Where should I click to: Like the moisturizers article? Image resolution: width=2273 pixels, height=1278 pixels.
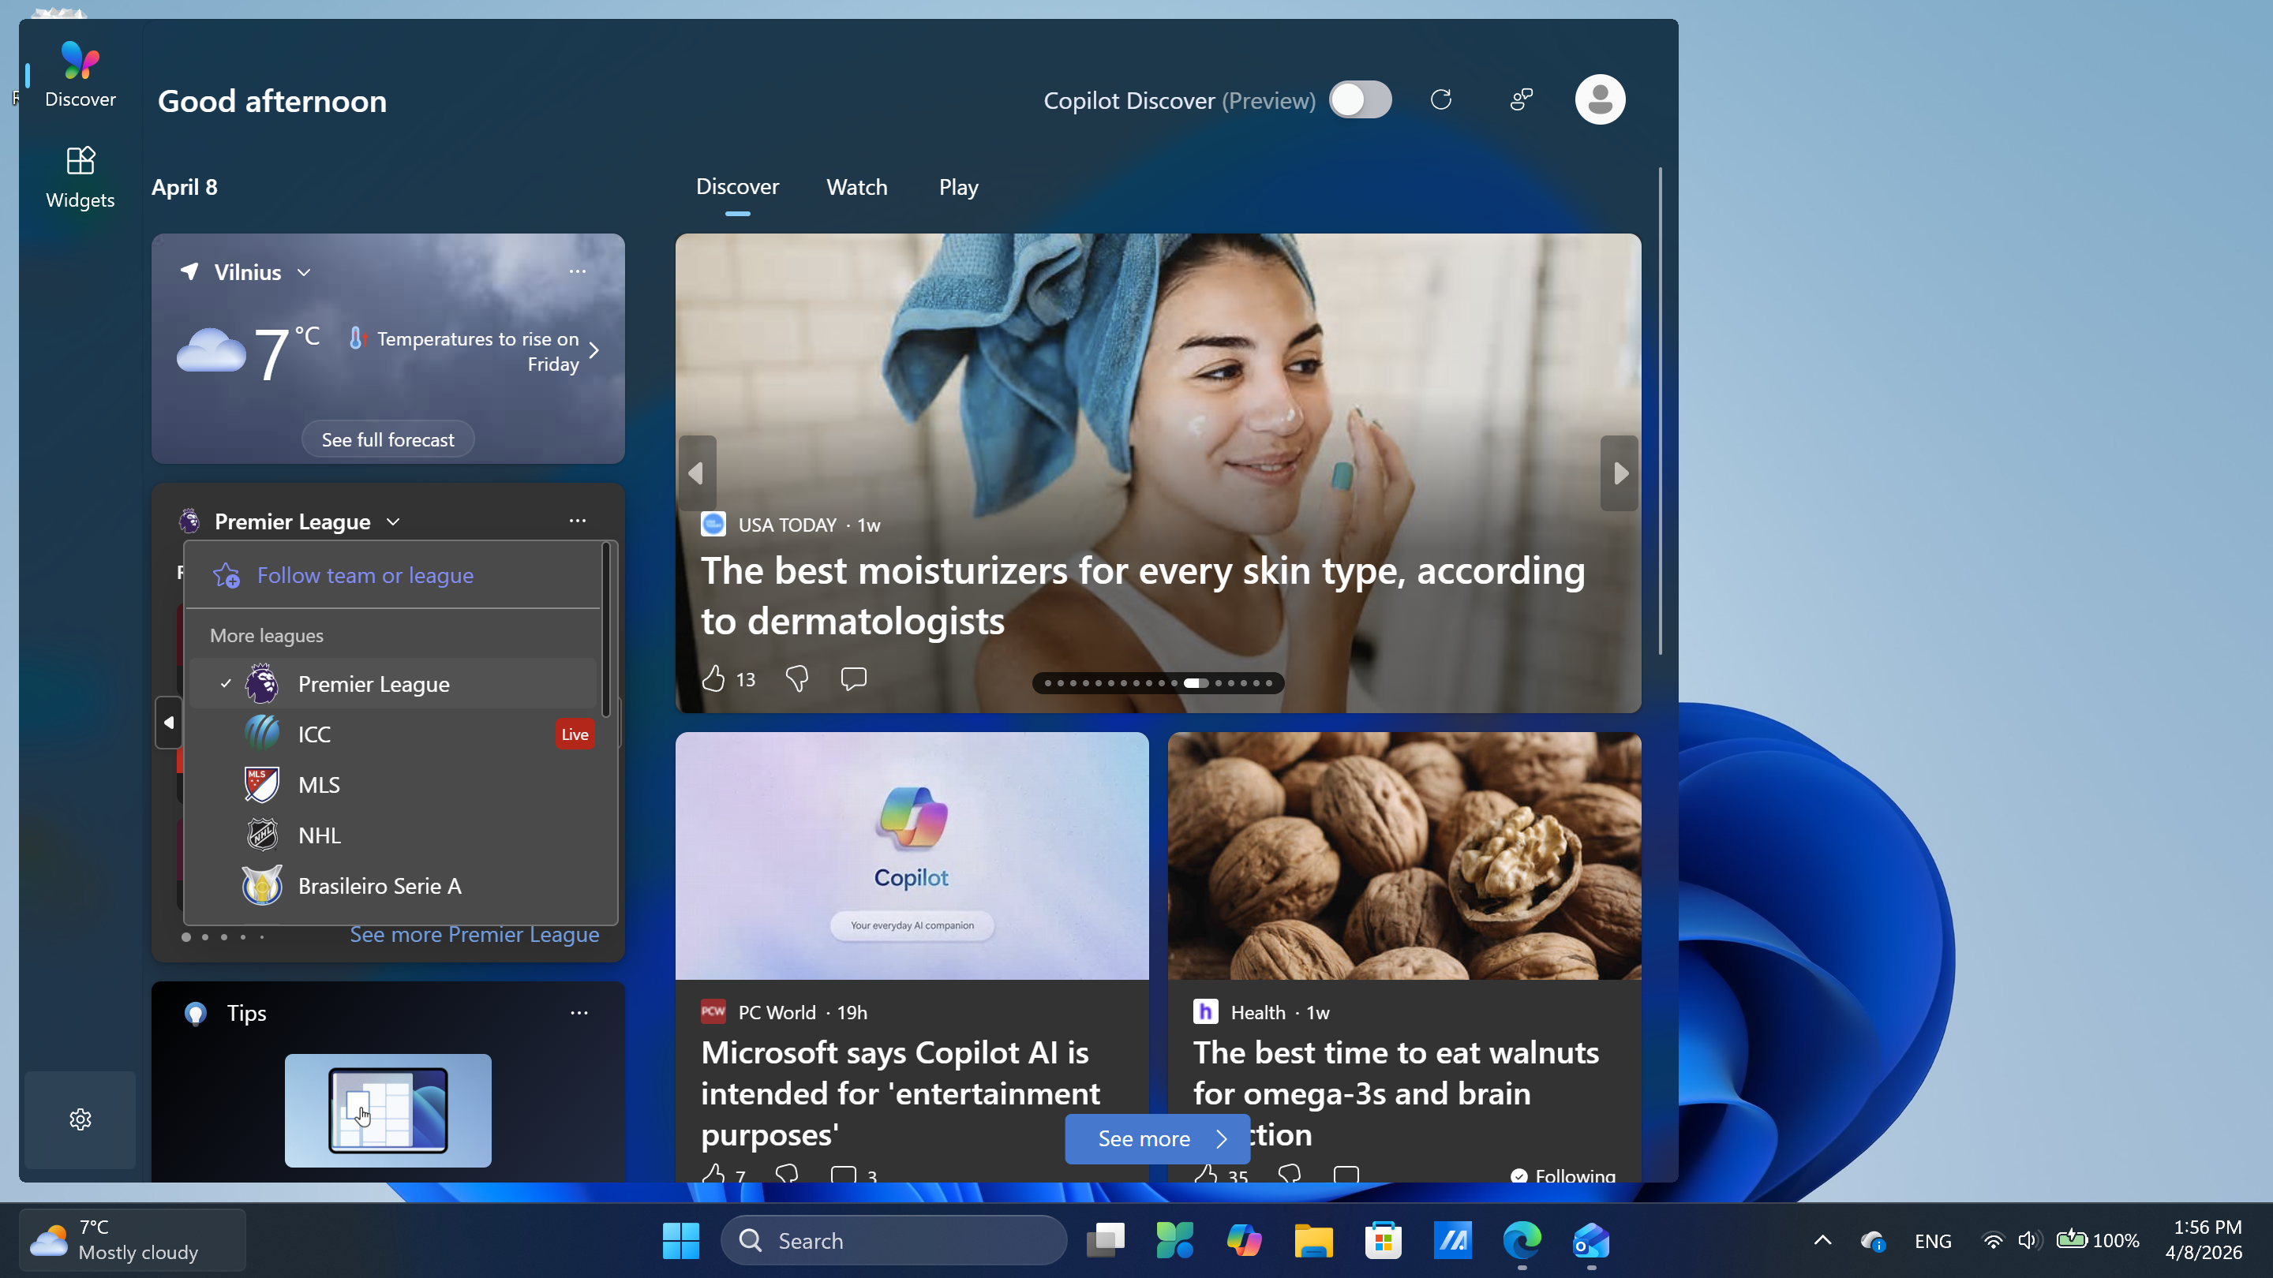[713, 678]
